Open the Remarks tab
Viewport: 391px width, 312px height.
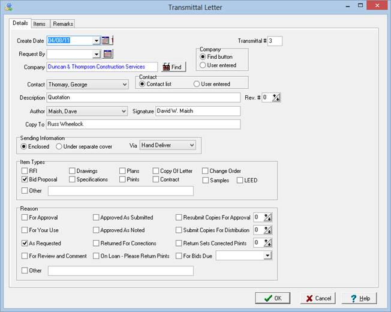62,24
